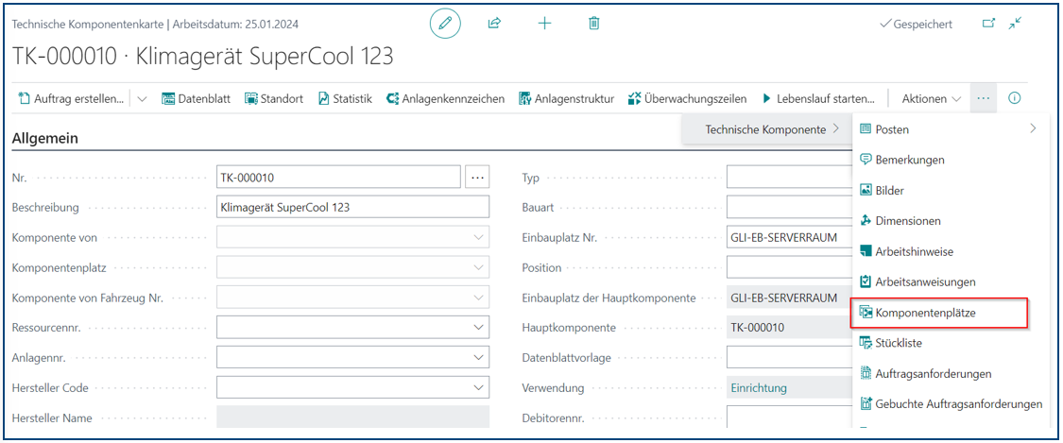Viewport: 1063px width, 443px height.
Task: Open Standort from toolbar
Action: click(275, 99)
